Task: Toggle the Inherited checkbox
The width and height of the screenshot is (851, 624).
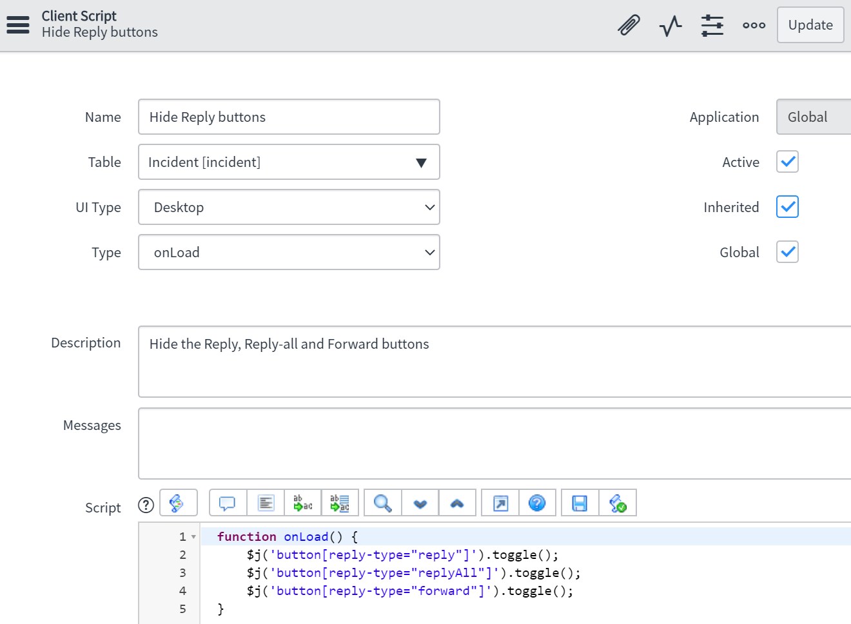Action: pos(787,207)
